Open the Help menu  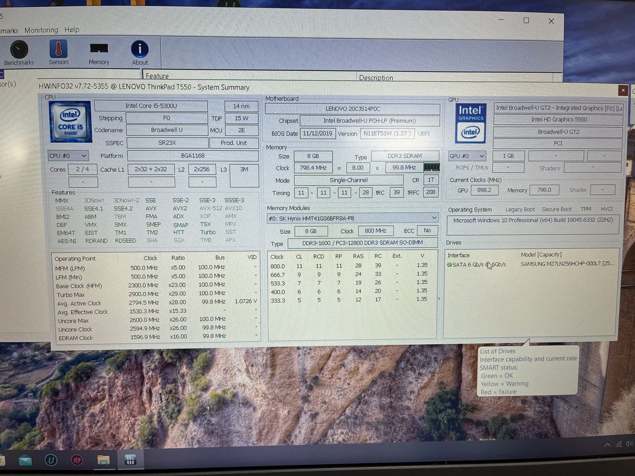point(72,30)
